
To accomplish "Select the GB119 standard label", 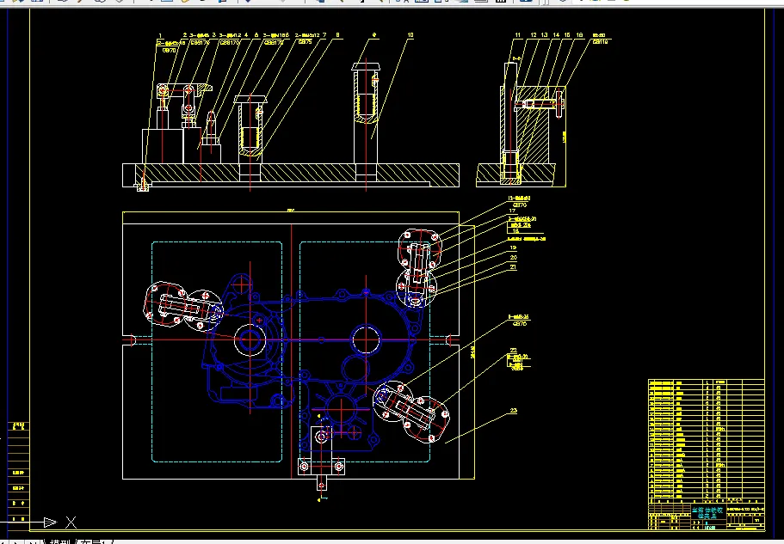I will coord(600,42).
